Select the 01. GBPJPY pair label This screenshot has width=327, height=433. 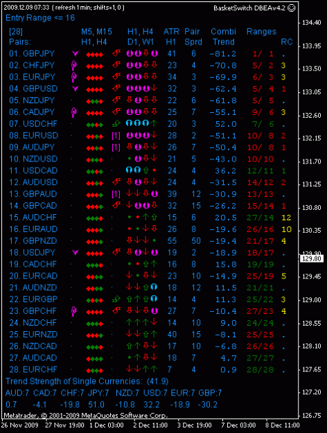(32, 53)
